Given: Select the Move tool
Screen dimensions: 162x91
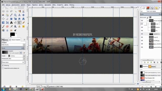Looking at the screenshot, I should [24, 15].
